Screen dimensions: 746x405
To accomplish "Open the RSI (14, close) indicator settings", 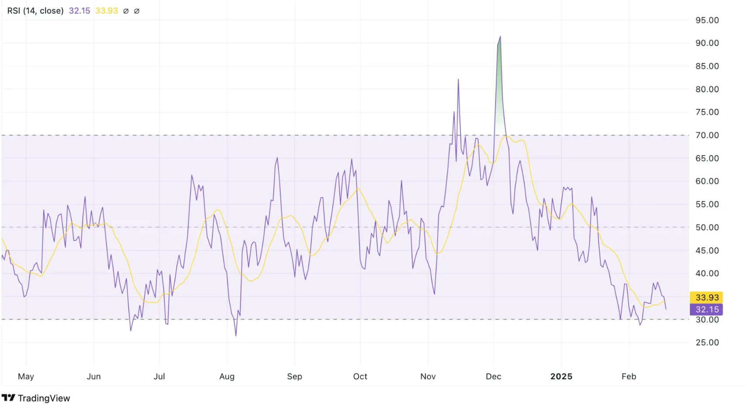I will tap(35, 10).
